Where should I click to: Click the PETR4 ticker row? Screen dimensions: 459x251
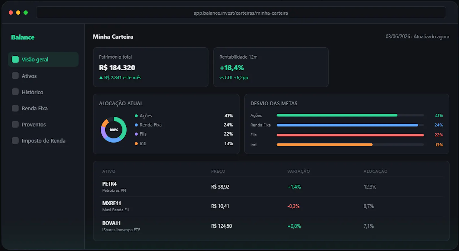[x=271, y=187]
